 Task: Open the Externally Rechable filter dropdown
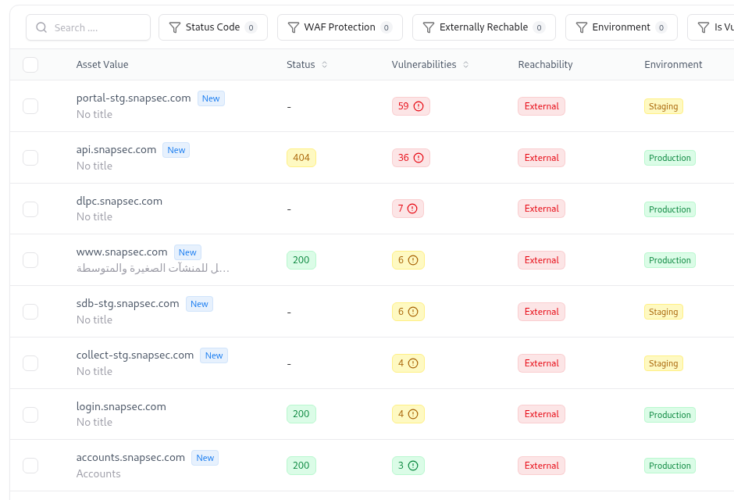[484, 27]
